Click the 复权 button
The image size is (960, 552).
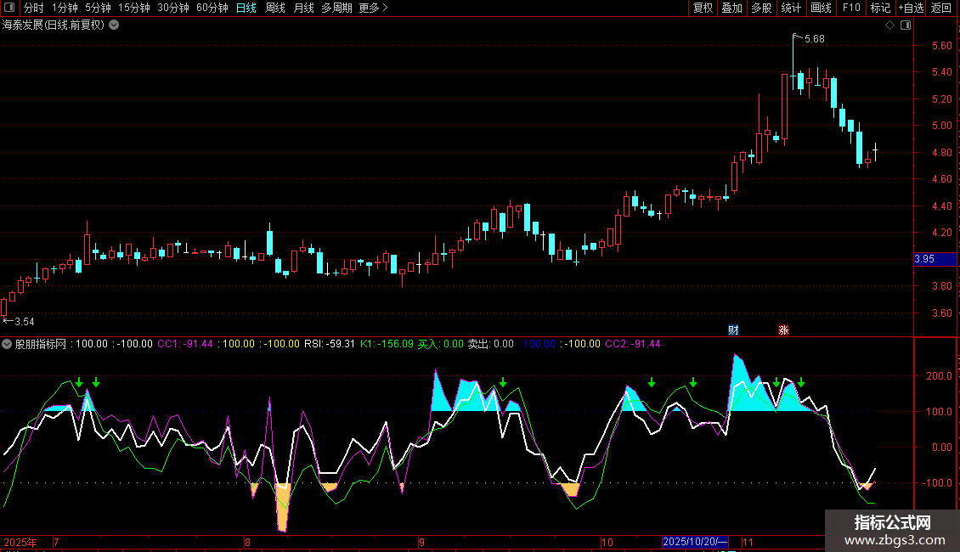[x=703, y=8]
